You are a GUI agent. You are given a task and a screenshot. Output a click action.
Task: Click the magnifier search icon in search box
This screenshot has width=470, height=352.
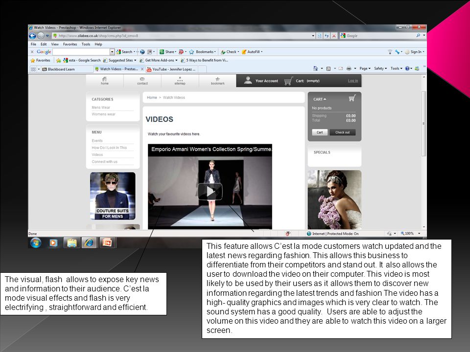[x=418, y=35]
